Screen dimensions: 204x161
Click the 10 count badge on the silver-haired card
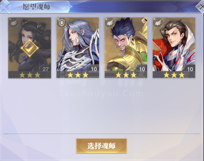(x=94, y=69)
